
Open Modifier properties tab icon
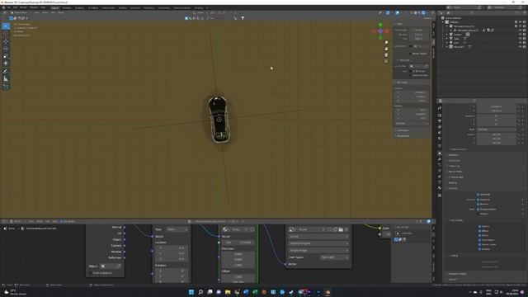click(x=440, y=159)
